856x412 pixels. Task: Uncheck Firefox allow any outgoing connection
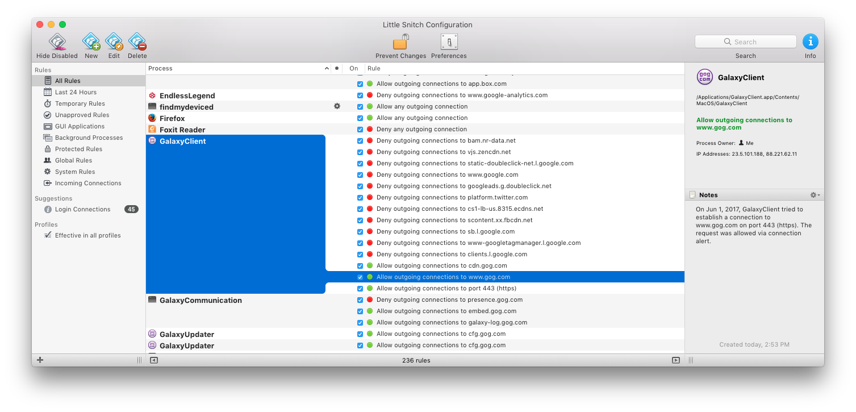360,118
